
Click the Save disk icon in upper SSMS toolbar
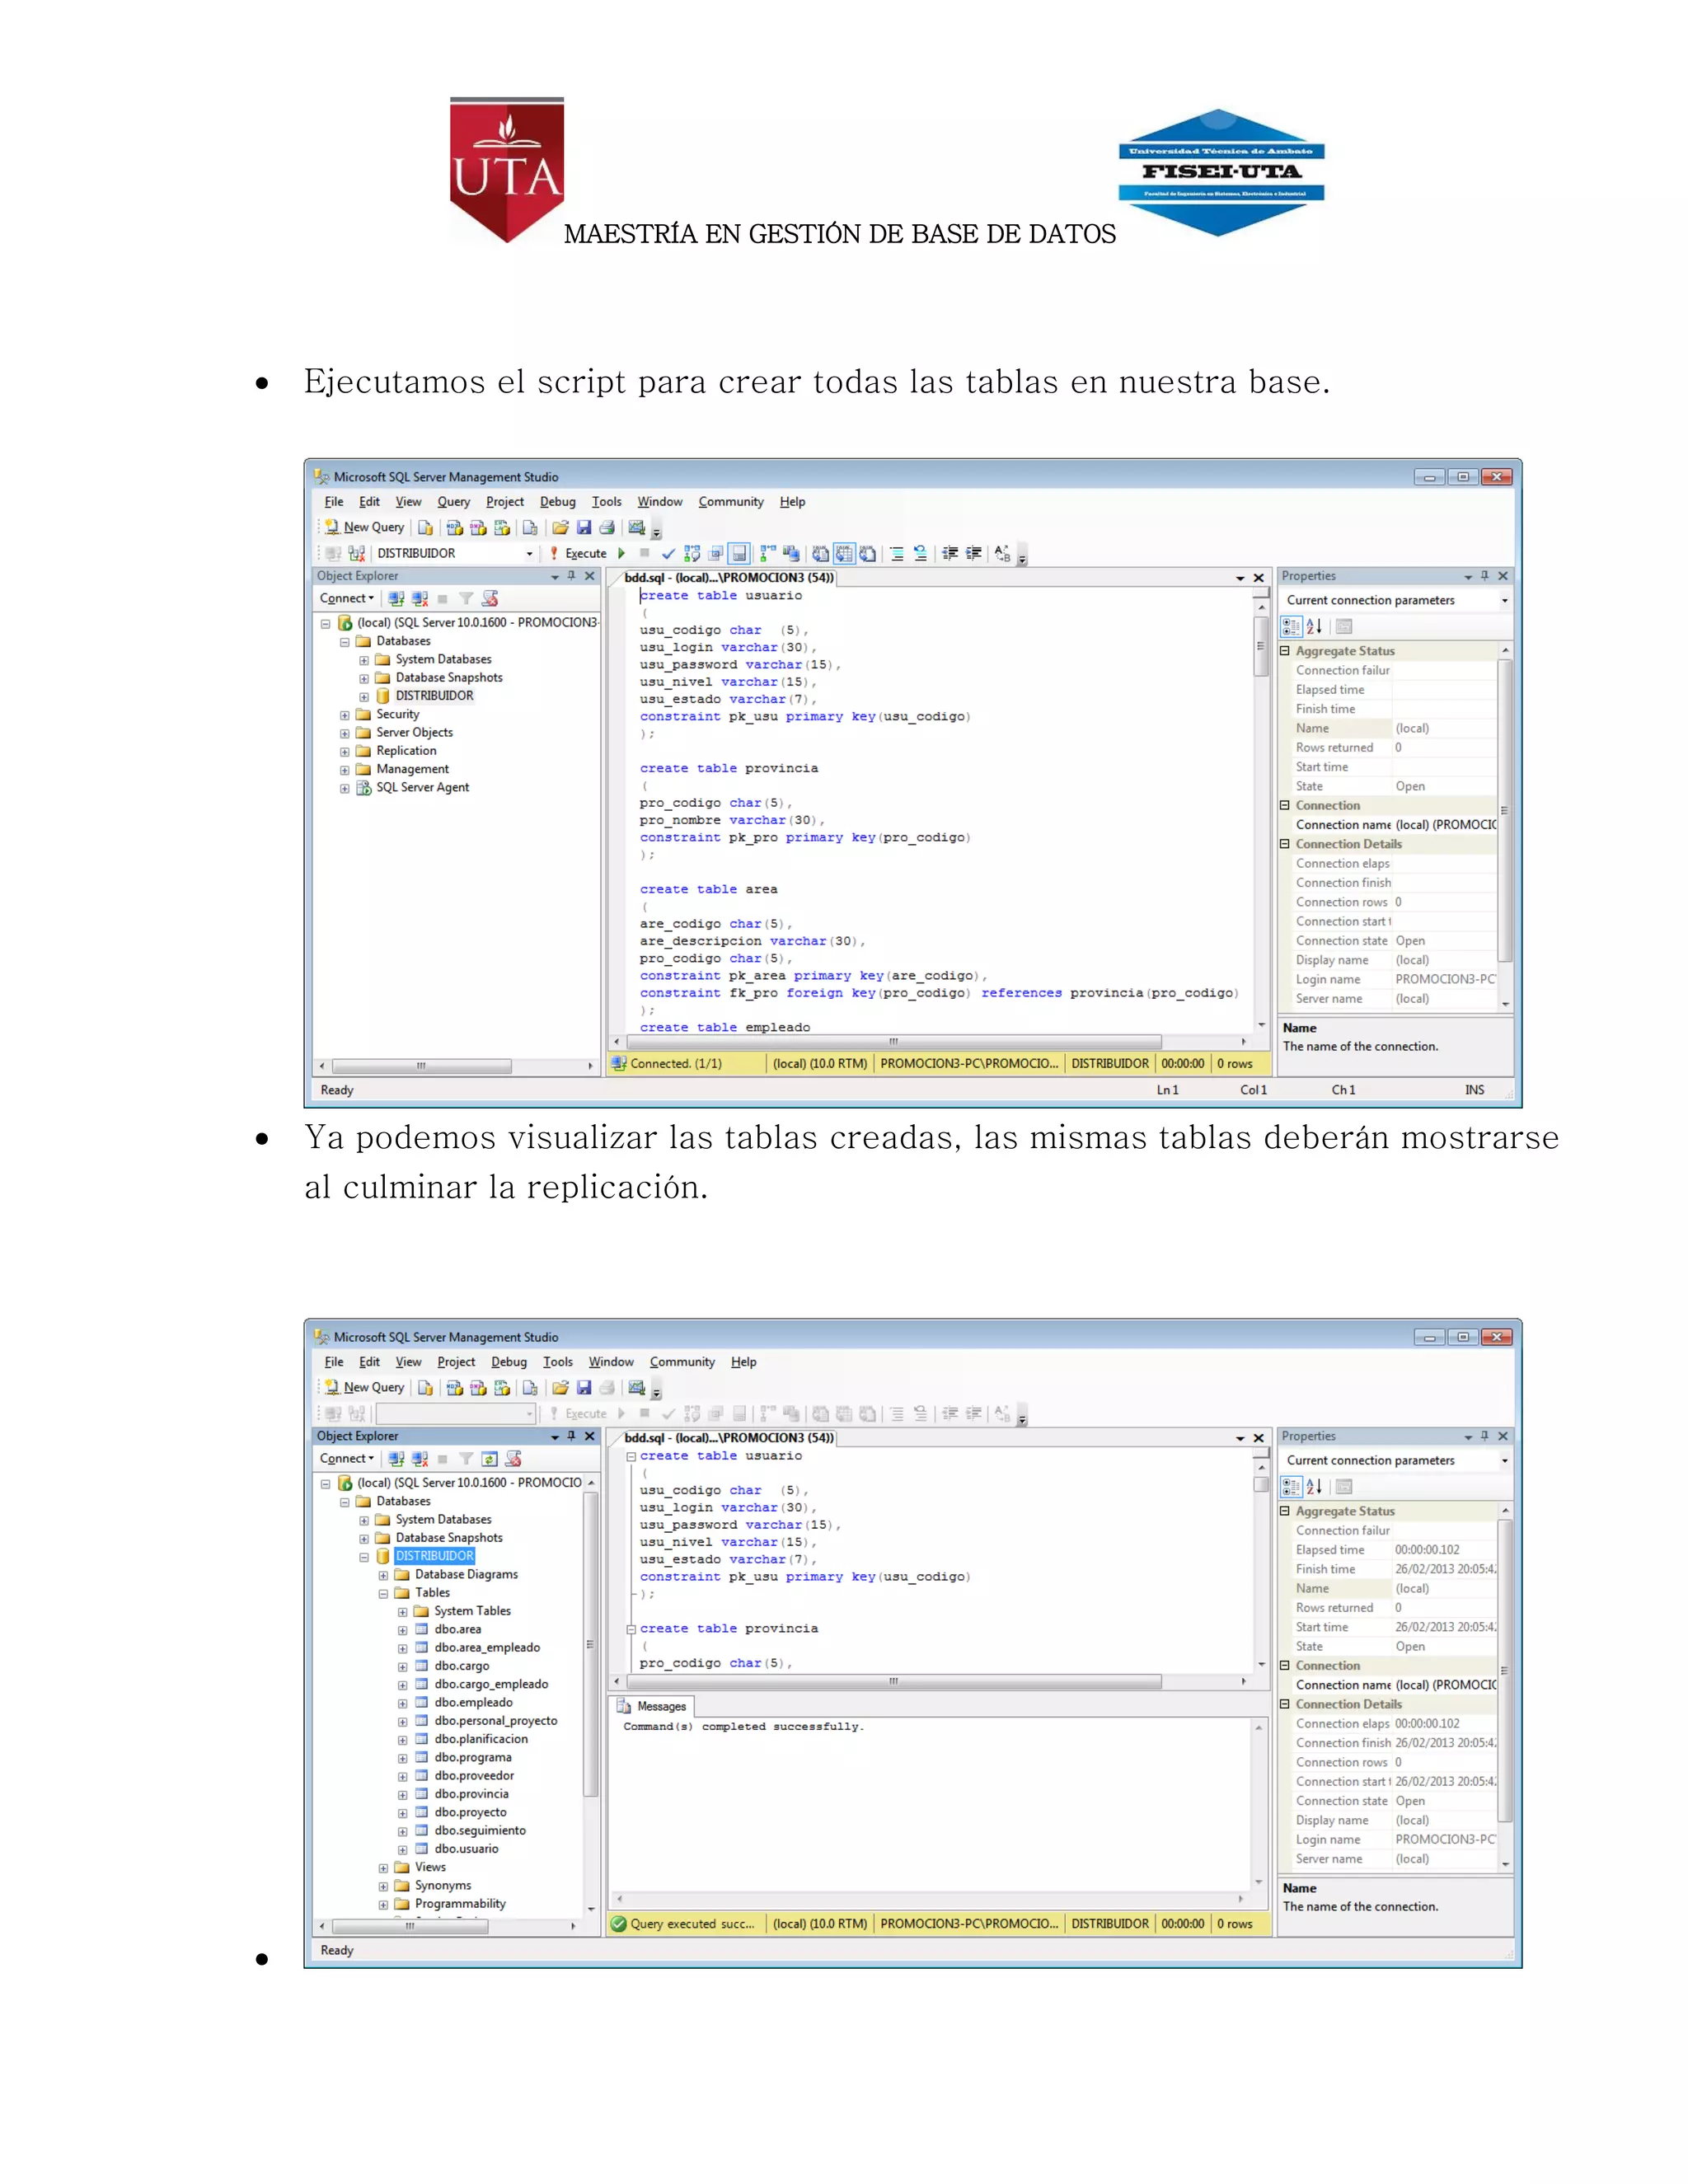coord(584,527)
